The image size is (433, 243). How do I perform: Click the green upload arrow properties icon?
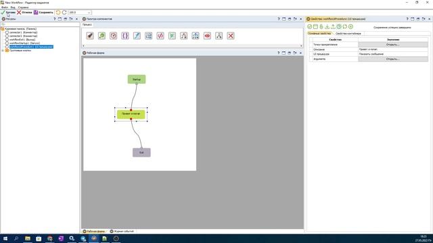pos(333,27)
